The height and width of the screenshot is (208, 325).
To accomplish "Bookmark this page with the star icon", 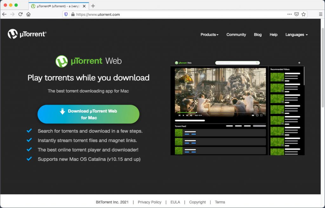I will coord(304,14).
